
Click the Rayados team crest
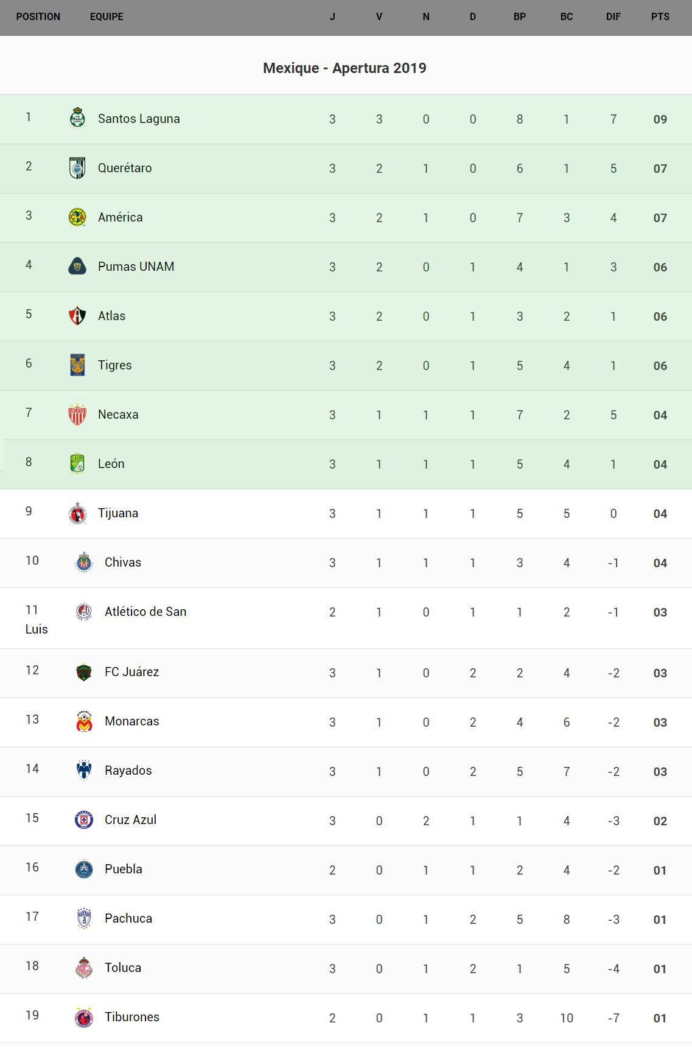[x=84, y=770]
